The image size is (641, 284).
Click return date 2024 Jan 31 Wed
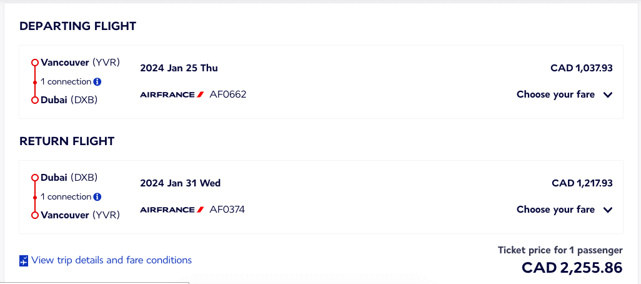click(x=181, y=183)
